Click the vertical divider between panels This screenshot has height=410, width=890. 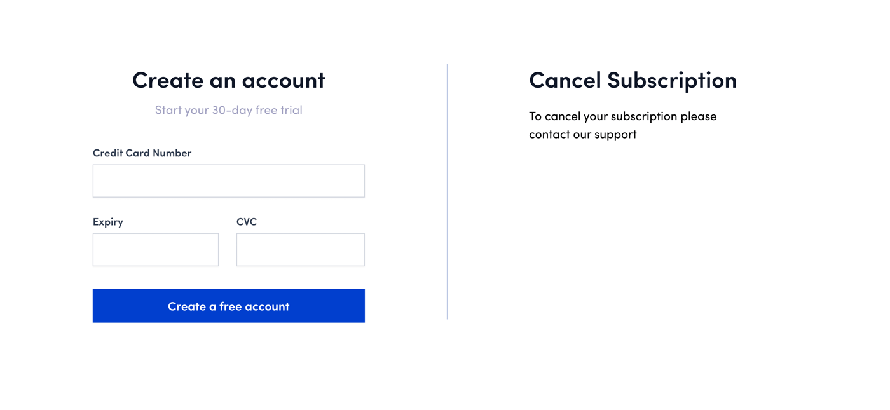(x=447, y=191)
